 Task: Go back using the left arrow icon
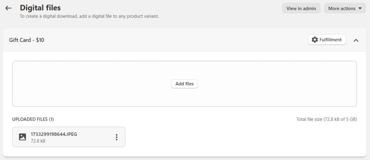(8, 8)
